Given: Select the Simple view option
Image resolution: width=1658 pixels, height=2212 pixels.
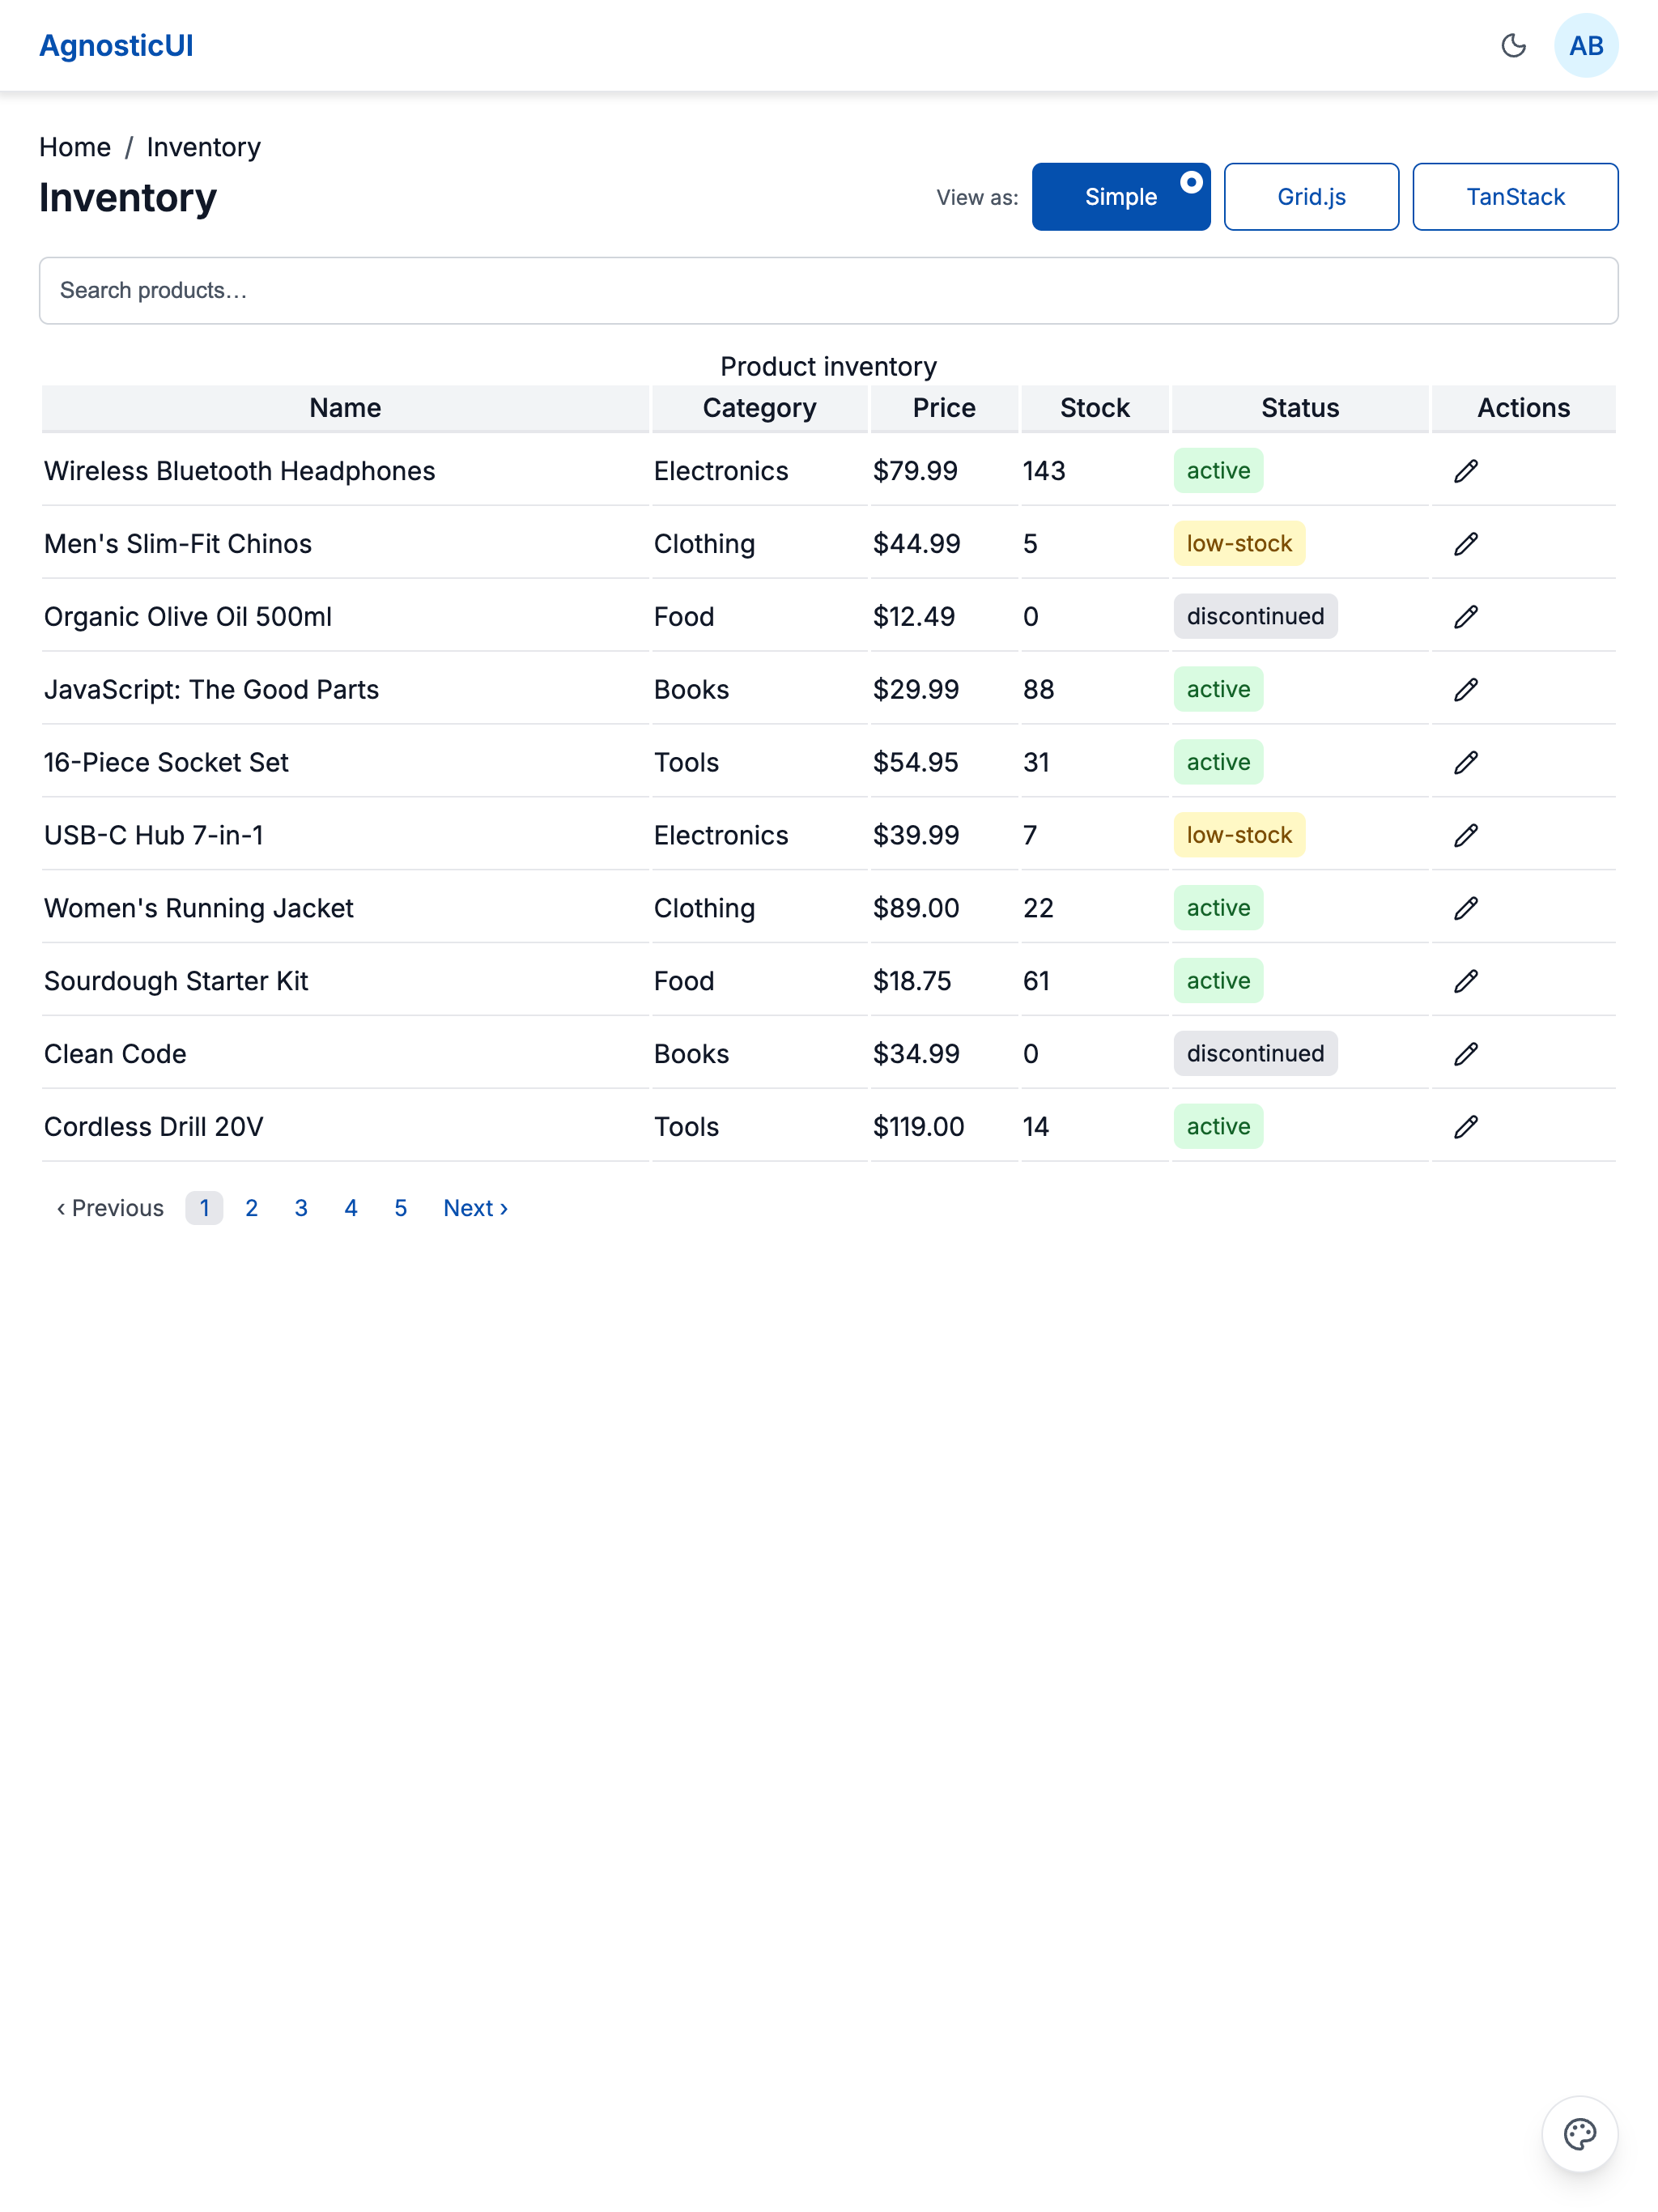Looking at the screenshot, I should click(x=1120, y=197).
